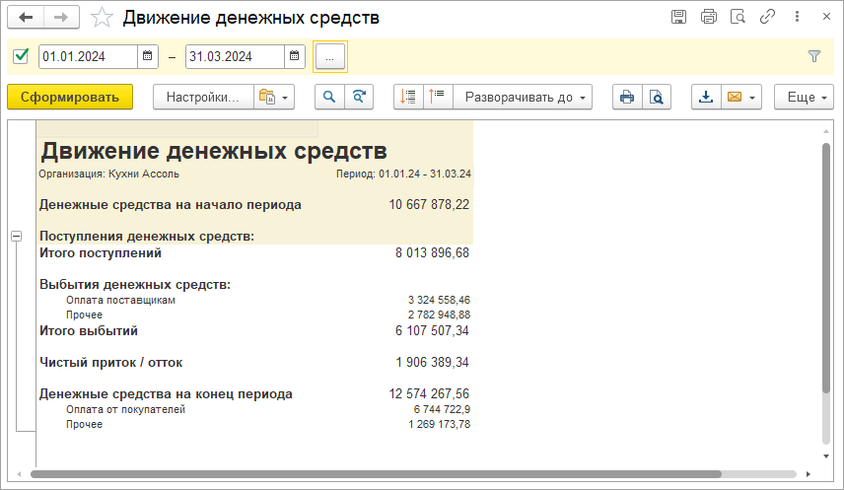The image size is (844, 490).
Task: Open the send by email dropdown
Action: (741, 97)
